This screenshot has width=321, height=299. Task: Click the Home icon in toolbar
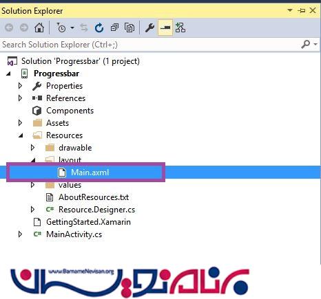[39, 27]
